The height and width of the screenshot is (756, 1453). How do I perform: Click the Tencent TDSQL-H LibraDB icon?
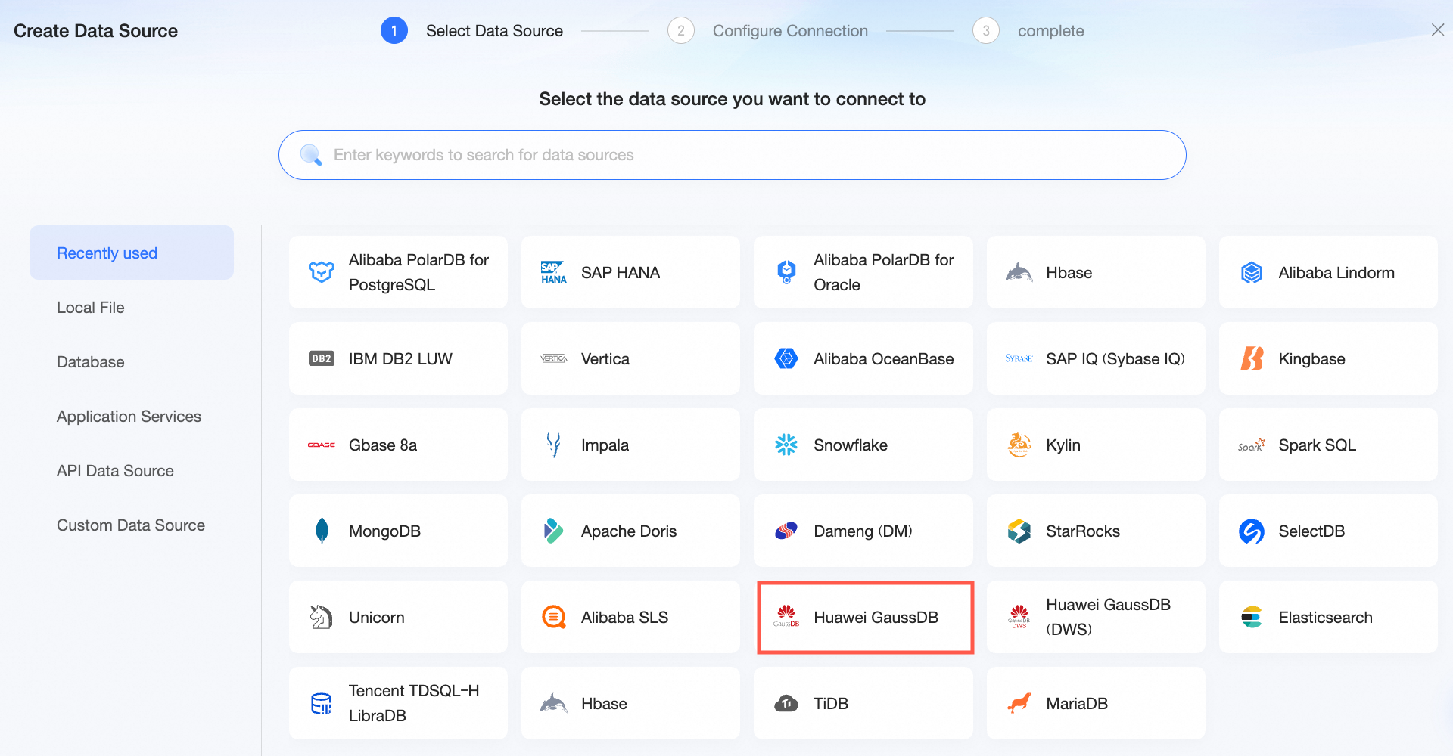point(322,703)
